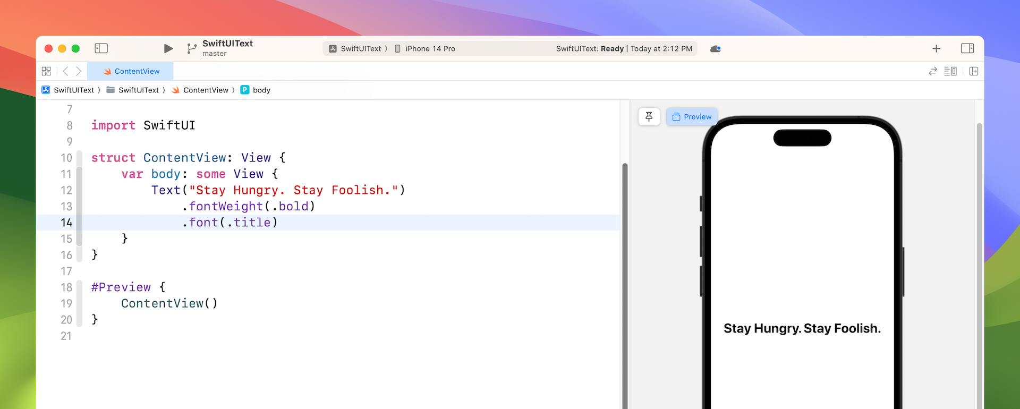Click the plus Library button
The height and width of the screenshot is (409, 1020).
tap(936, 48)
